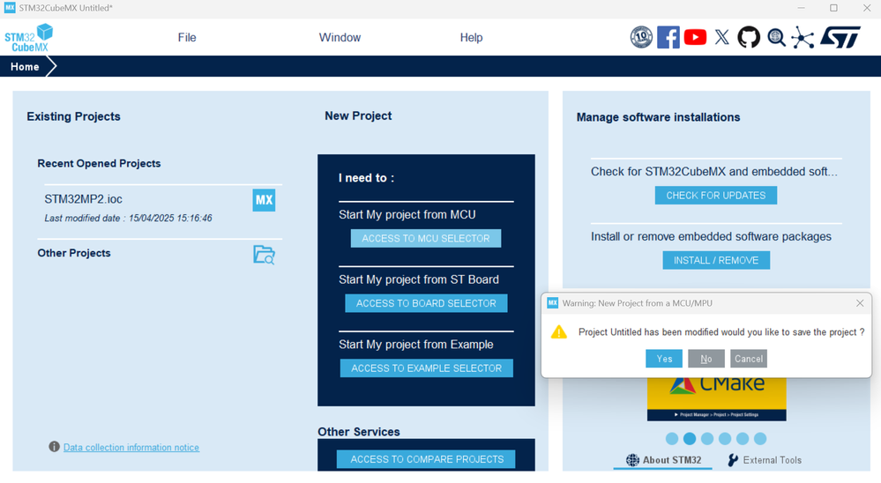Browse Other Projects folder icon
Viewport: 881px width, 483px height.
(x=264, y=255)
